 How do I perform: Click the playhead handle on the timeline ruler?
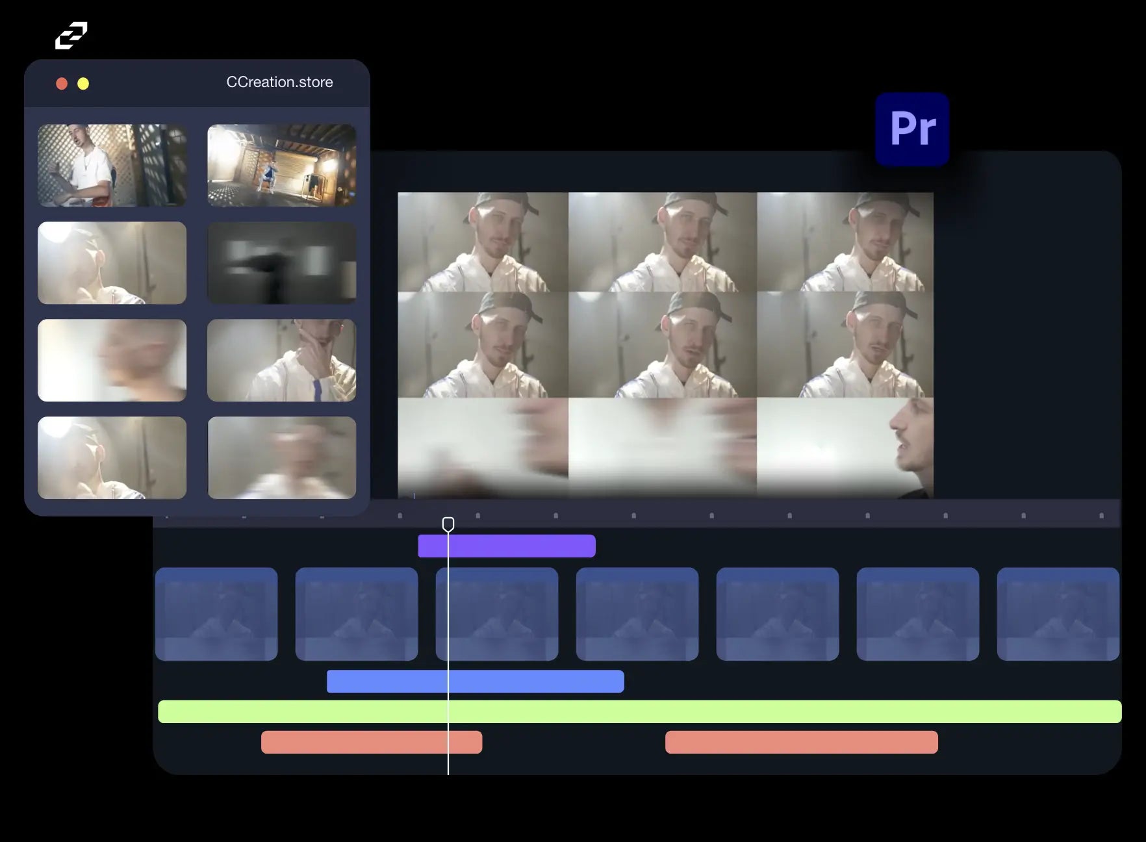[x=448, y=524]
